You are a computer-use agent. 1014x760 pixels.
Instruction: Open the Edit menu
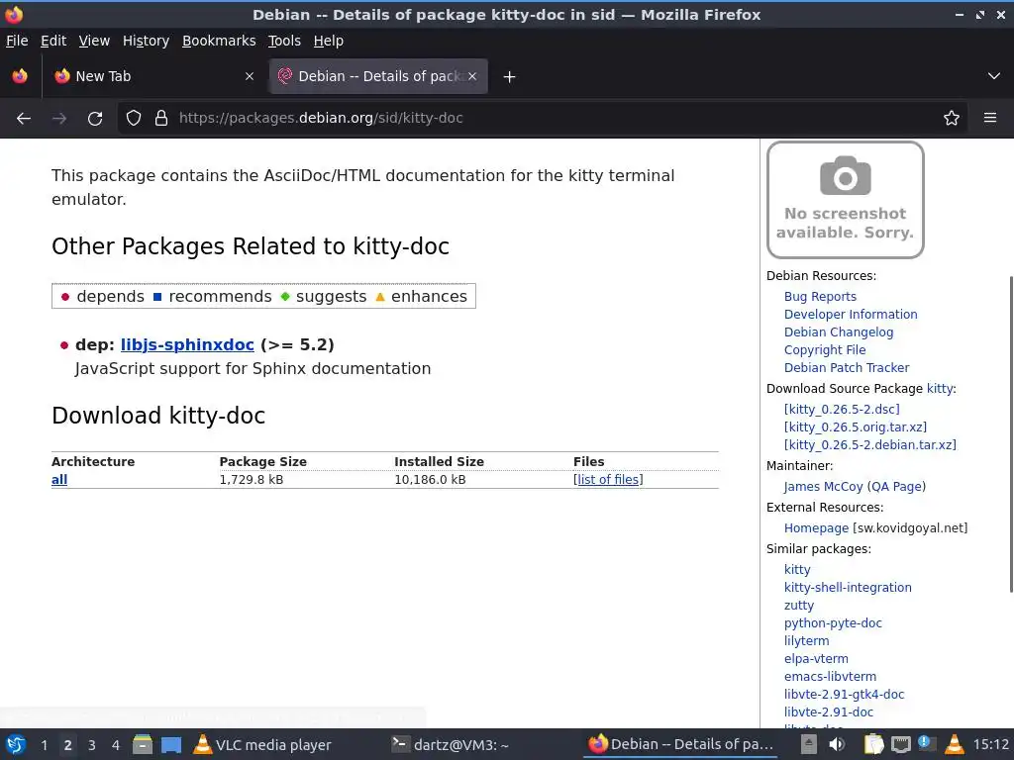53,41
